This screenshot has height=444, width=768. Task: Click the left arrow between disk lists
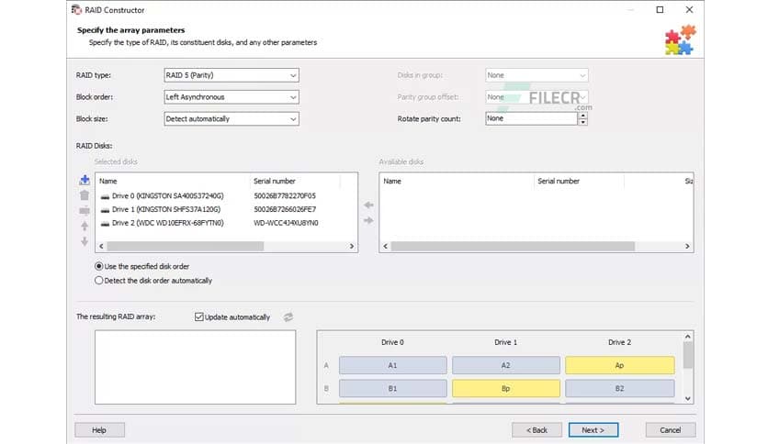368,205
